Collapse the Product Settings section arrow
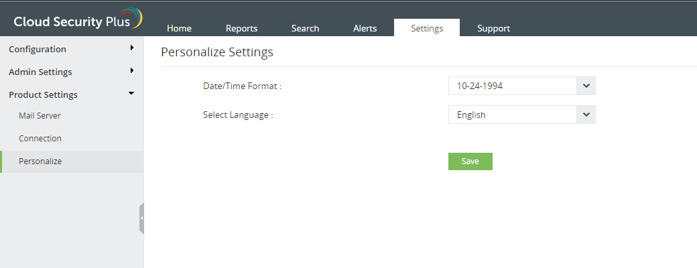 pyautogui.click(x=132, y=94)
